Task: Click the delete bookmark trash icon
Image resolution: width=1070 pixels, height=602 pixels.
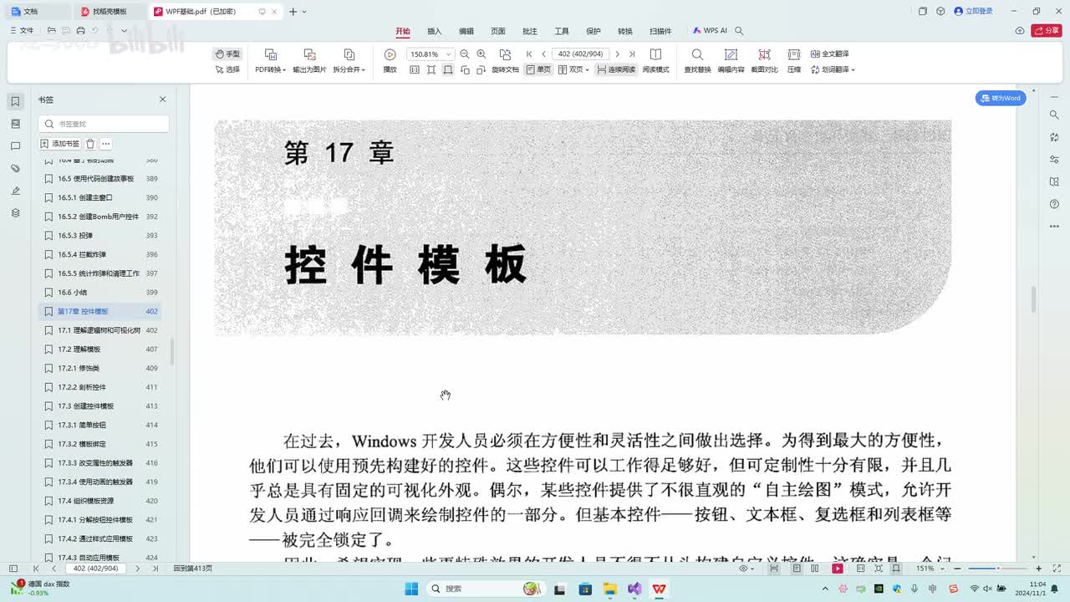Action: 90,144
